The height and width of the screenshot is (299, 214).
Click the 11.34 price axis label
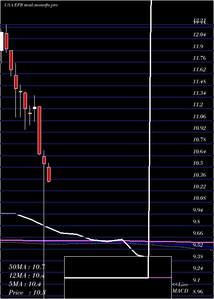tap(200, 93)
